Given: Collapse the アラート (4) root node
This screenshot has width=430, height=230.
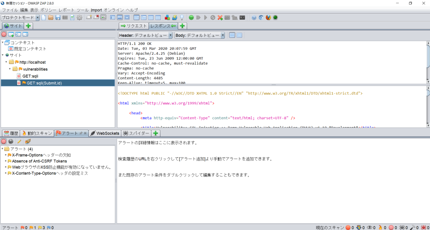Looking at the screenshot, I should click(3, 149).
